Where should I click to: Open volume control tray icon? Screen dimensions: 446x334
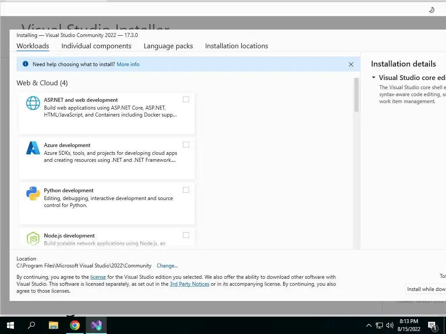tap(390, 325)
